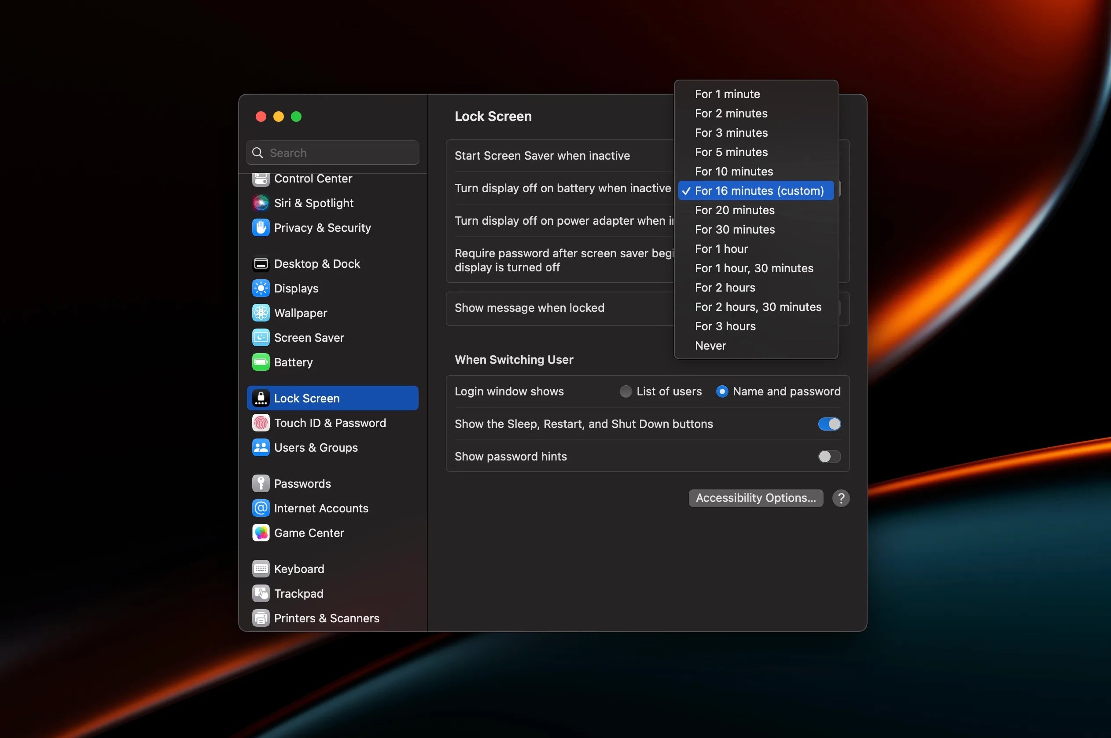This screenshot has width=1111, height=738.
Task: Choose For 30 minutes from the menu
Action: pos(735,229)
